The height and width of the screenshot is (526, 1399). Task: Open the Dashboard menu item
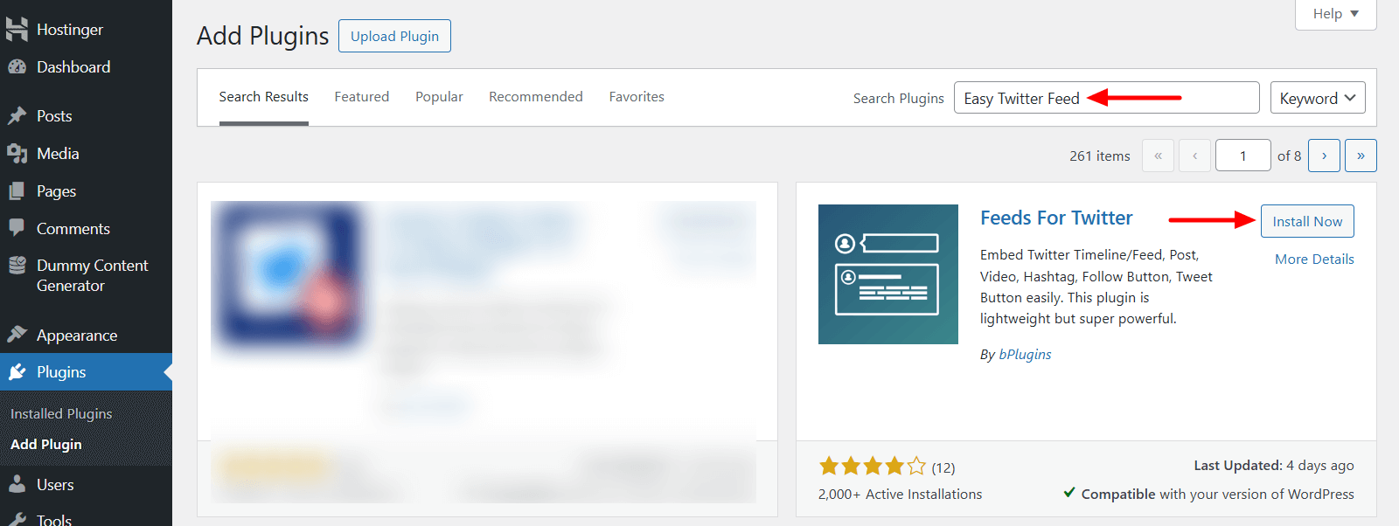[x=86, y=67]
